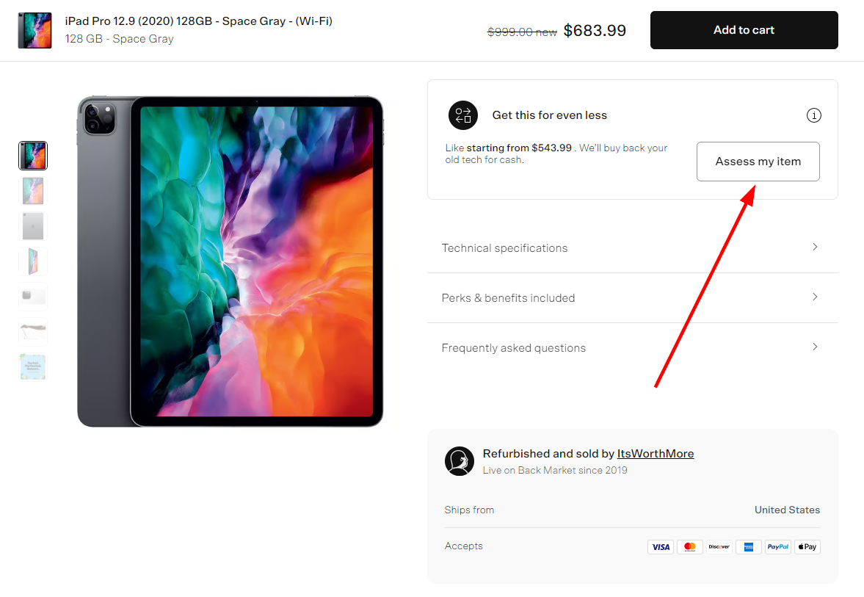Viewport: 864px width, 597px height.
Task: Select the 'Tested. Perfected. Reborn.' thumbnail
Action: (33, 367)
